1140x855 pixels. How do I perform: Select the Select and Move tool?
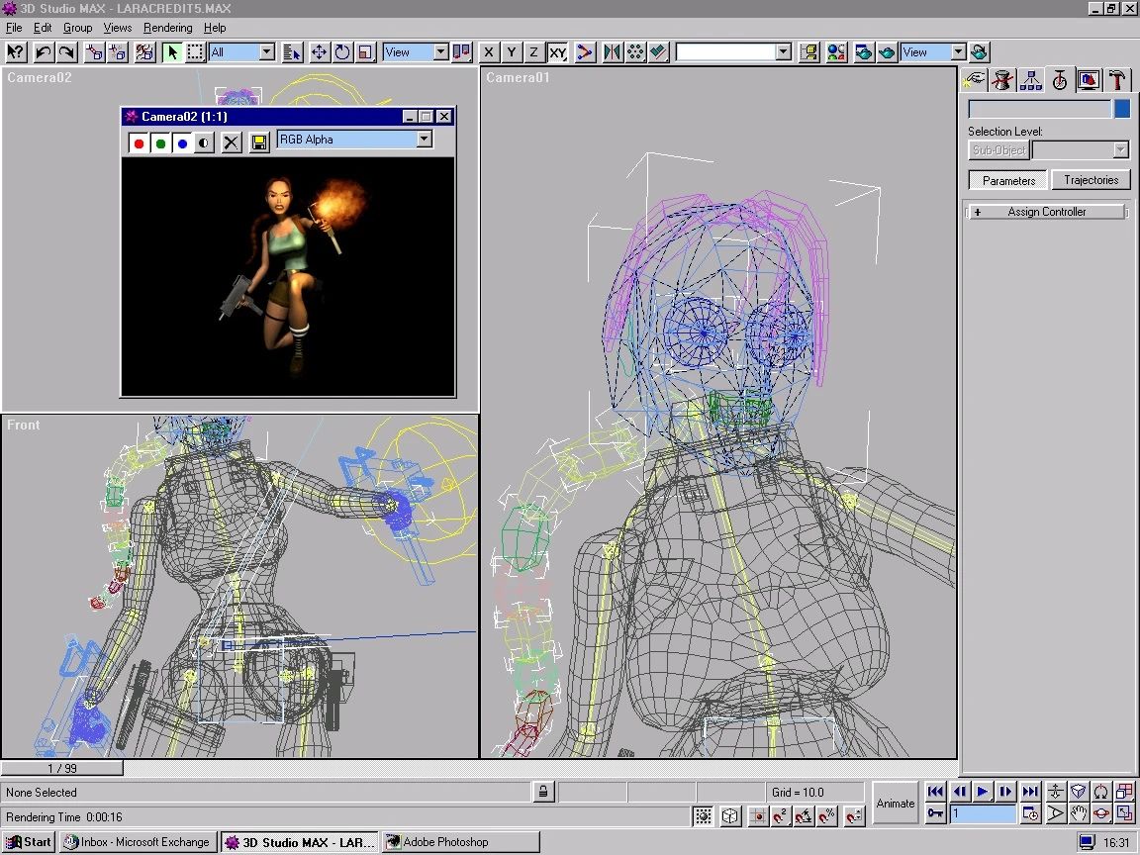tap(318, 52)
